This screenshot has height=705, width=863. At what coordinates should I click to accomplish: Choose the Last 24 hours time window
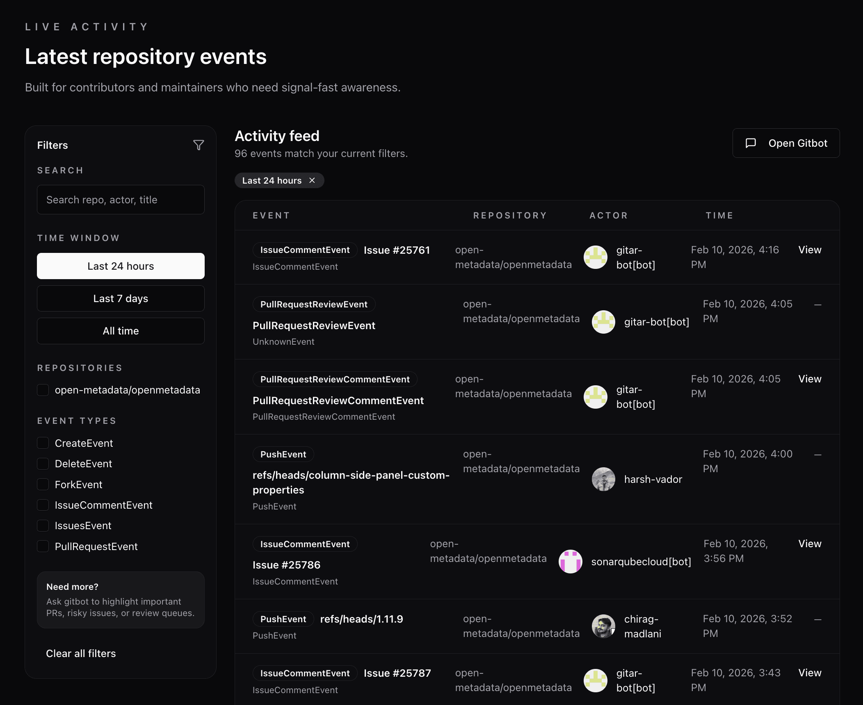(121, 266)
